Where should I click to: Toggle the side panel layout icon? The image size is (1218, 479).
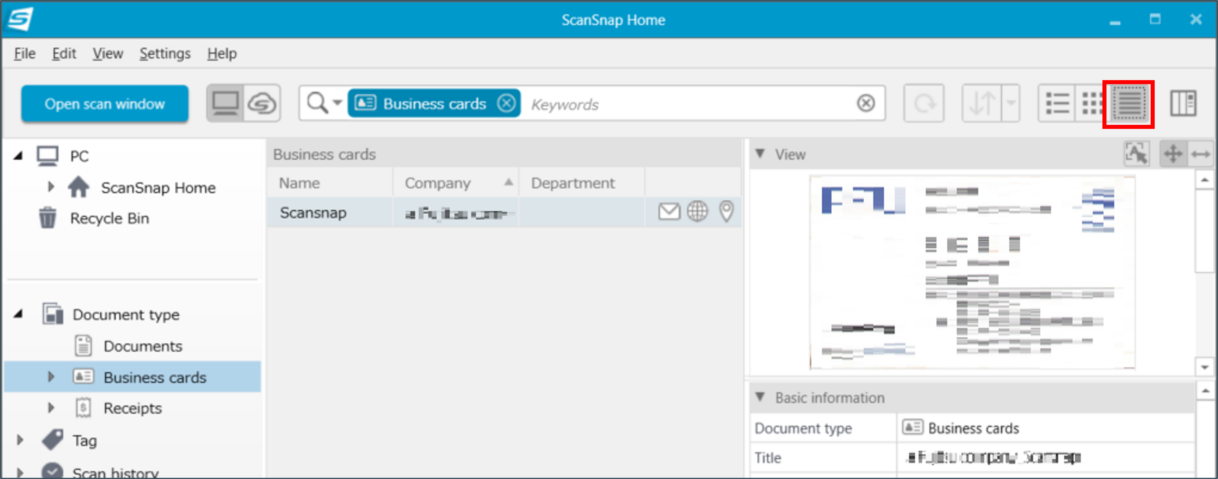(1183, 103)
